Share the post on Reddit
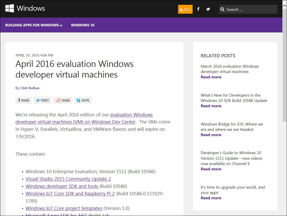 (63, 100)
